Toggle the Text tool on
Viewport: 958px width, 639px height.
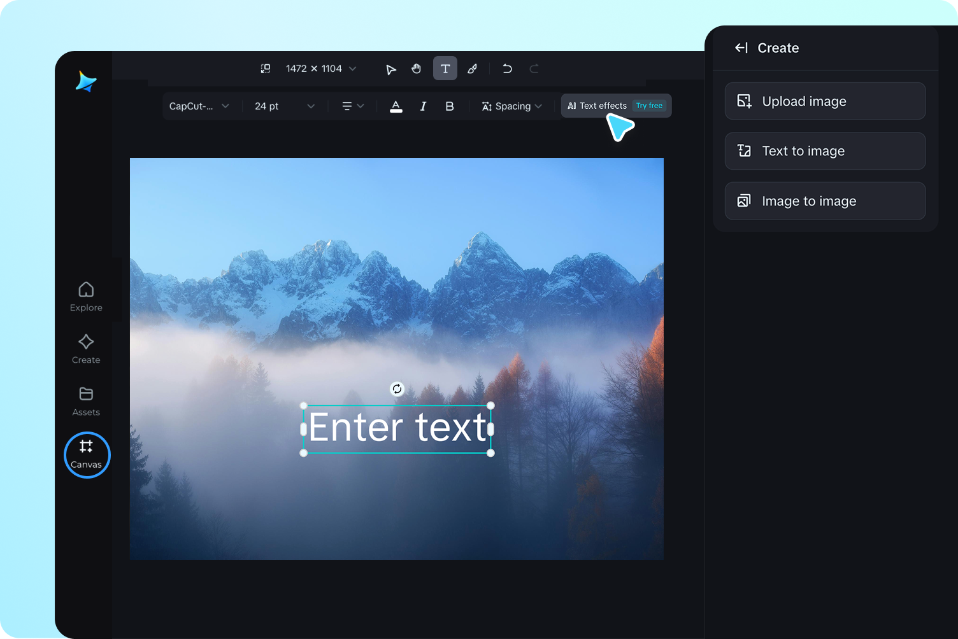[x=445, y=68]
